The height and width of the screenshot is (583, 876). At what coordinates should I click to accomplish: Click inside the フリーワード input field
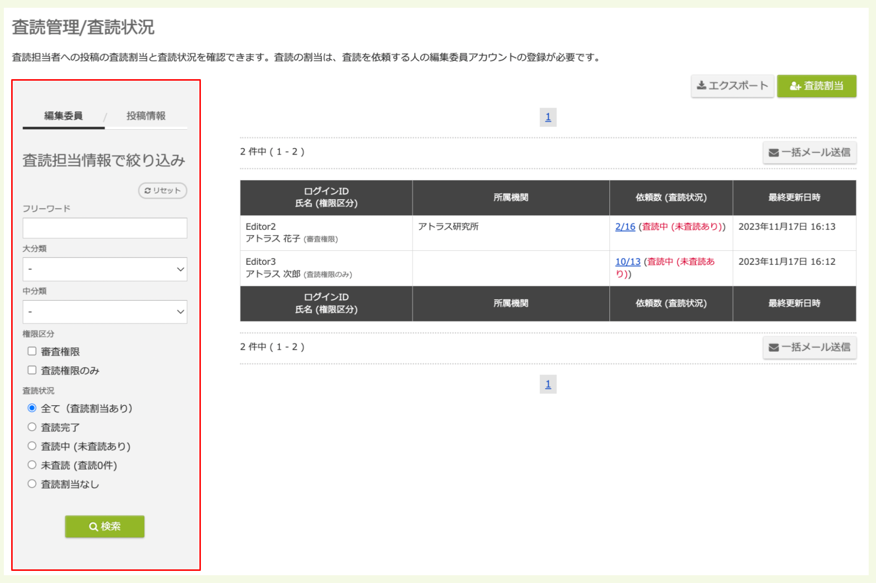click(x=105, y=227)
